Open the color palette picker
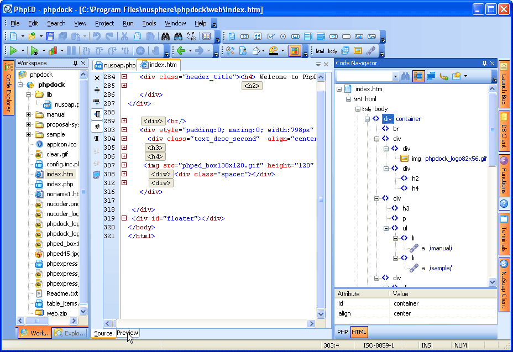The width and height of the screenshot is (513, 352). [274, 51]
